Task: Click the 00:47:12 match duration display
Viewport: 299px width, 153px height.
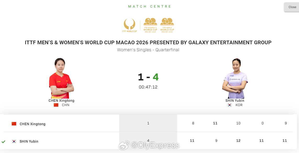Action: point(148,87)
